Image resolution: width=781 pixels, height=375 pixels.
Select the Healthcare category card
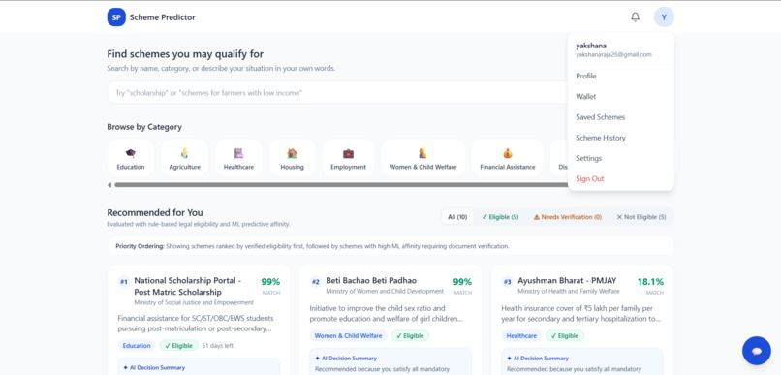pyautogui.click(x=238, y=158)
